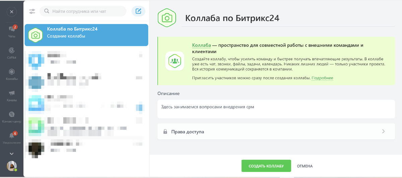Image resolution: width=402 pixels, height=178 pixels.
Task: Click the chevron arrow on the Права доступа row
Action: click(x=384, y=132)
